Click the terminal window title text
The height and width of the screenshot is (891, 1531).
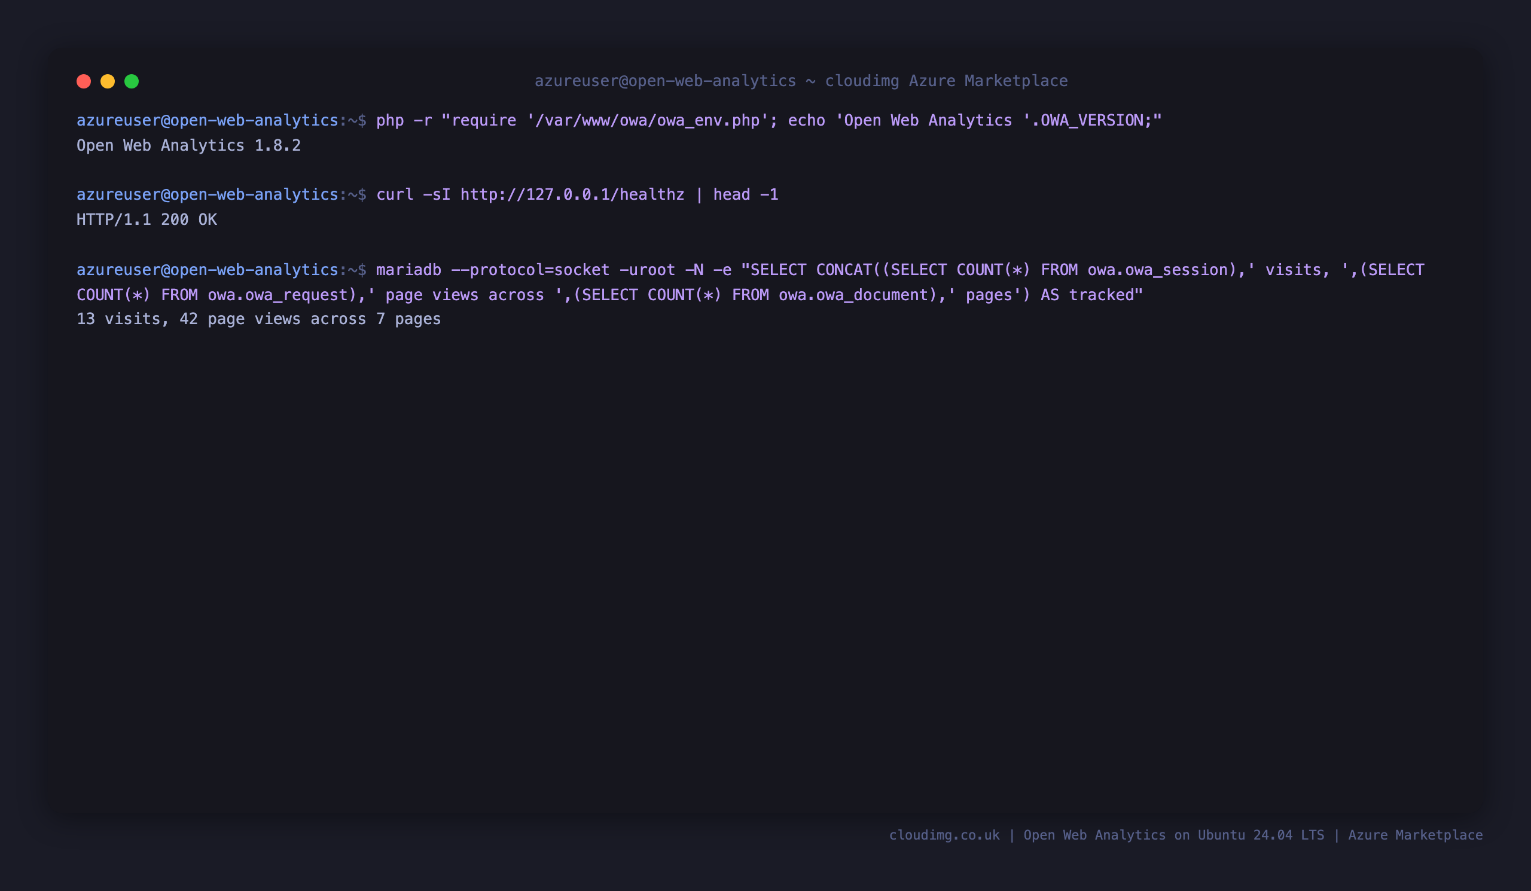(801, 81)
